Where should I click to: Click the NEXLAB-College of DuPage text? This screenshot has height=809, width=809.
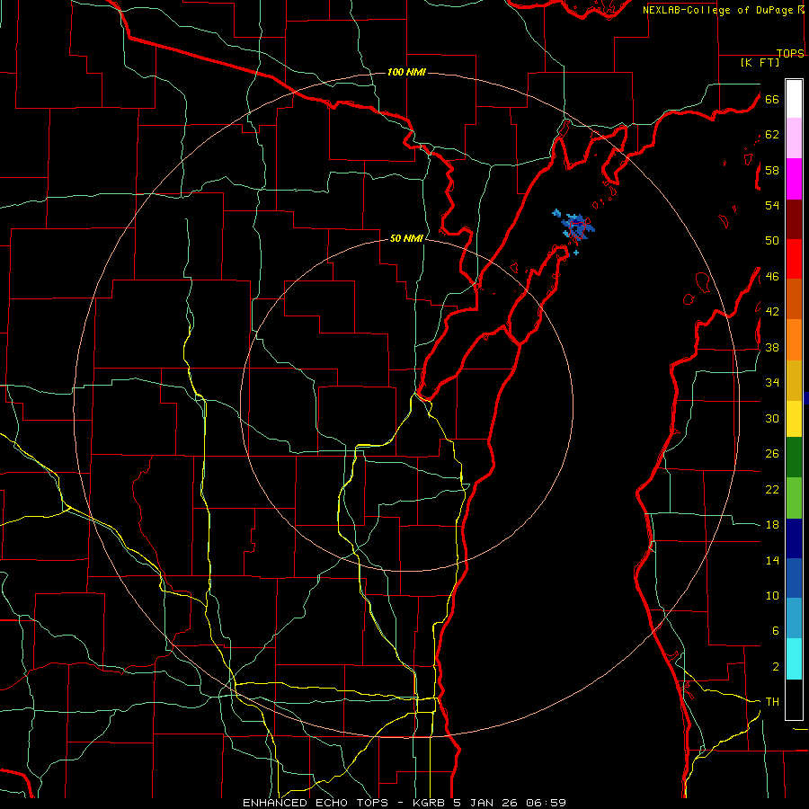click(x=719, y=10)
